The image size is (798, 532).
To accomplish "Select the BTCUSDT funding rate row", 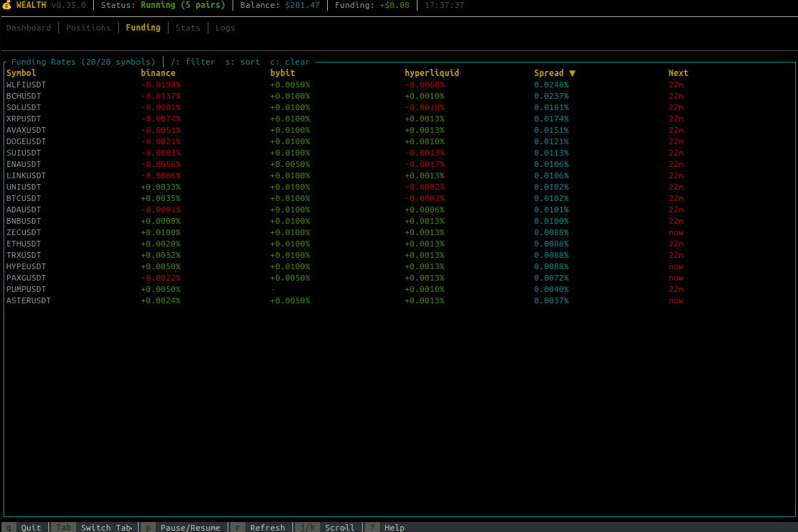I will point(23,198).
